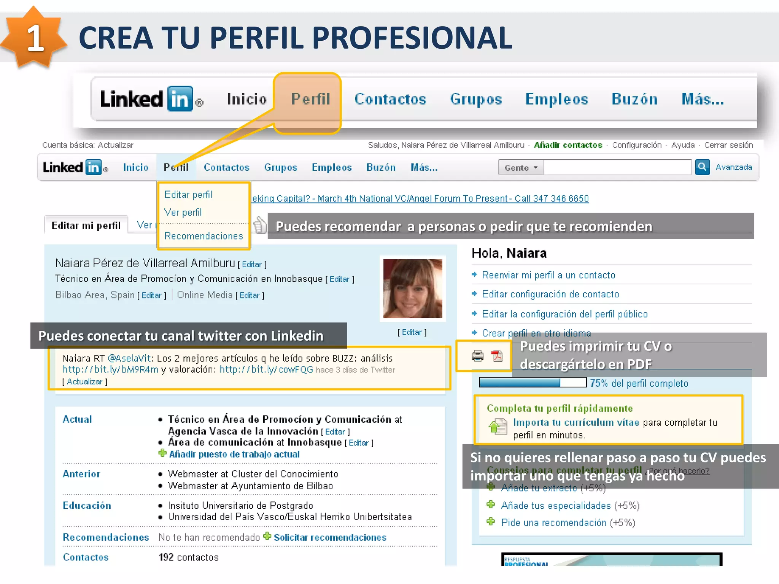Download profile as PDF icon

497,355
